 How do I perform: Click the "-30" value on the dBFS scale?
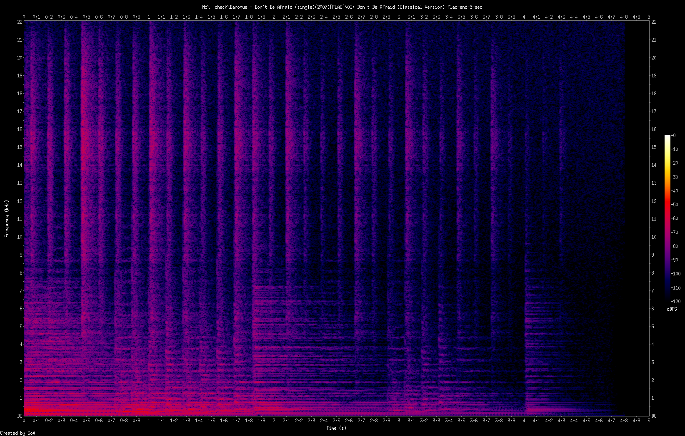(675, 177)
